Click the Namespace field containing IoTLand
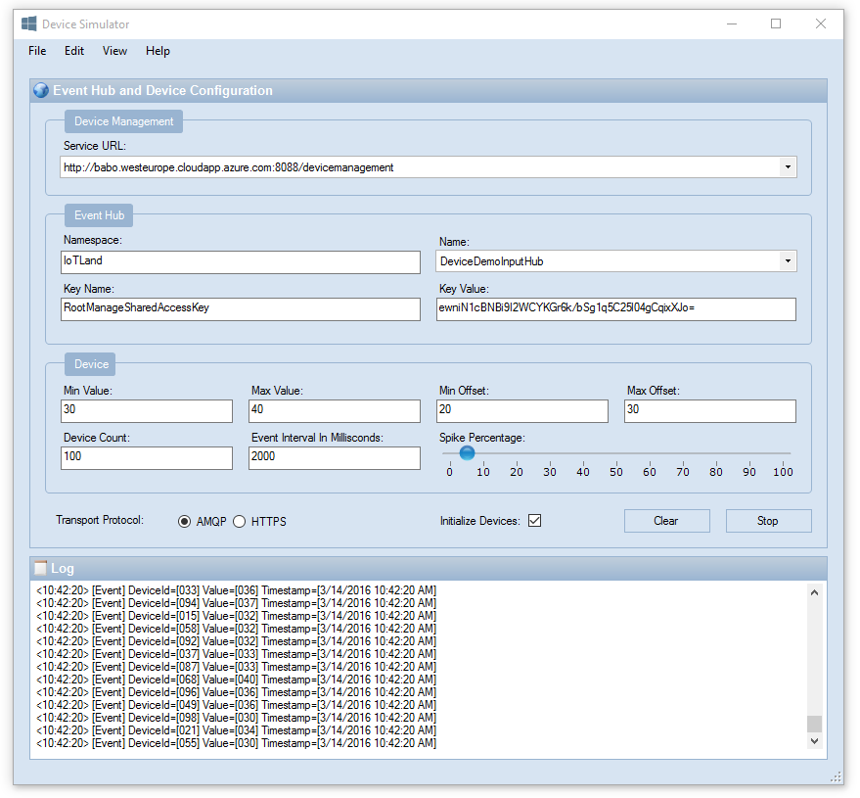 [x=241, y=262]
